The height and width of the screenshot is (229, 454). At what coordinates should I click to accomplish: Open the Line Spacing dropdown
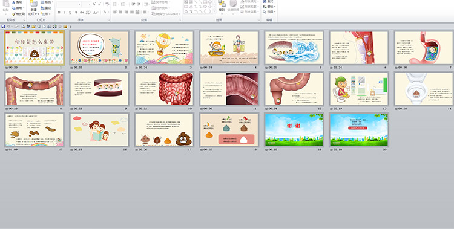(x=146, y=4)
